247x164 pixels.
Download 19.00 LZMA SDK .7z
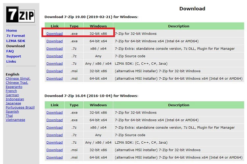[54, 64]
